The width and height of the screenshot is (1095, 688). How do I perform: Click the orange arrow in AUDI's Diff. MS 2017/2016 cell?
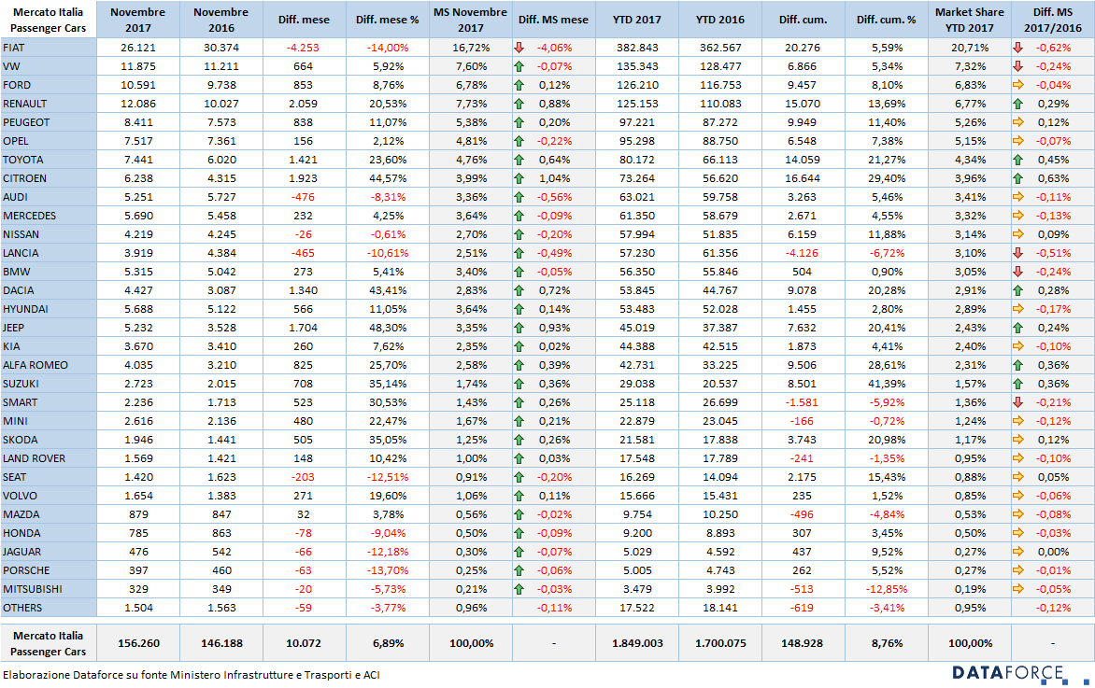click(1018, 197)
